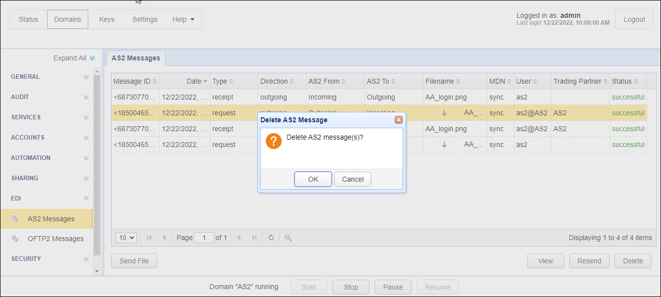Click the AS2 Messages sidebar gear icon
The height and width of the screenshot is (297, 661).
pyautogui.click(x=15, y=219)
